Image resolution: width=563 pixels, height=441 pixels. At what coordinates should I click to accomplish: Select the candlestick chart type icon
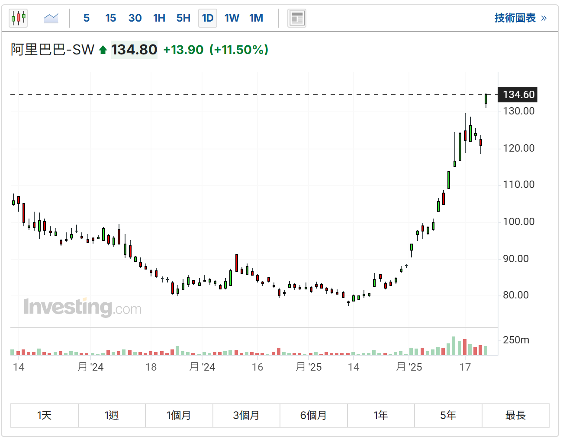click(x=19, y=18)
